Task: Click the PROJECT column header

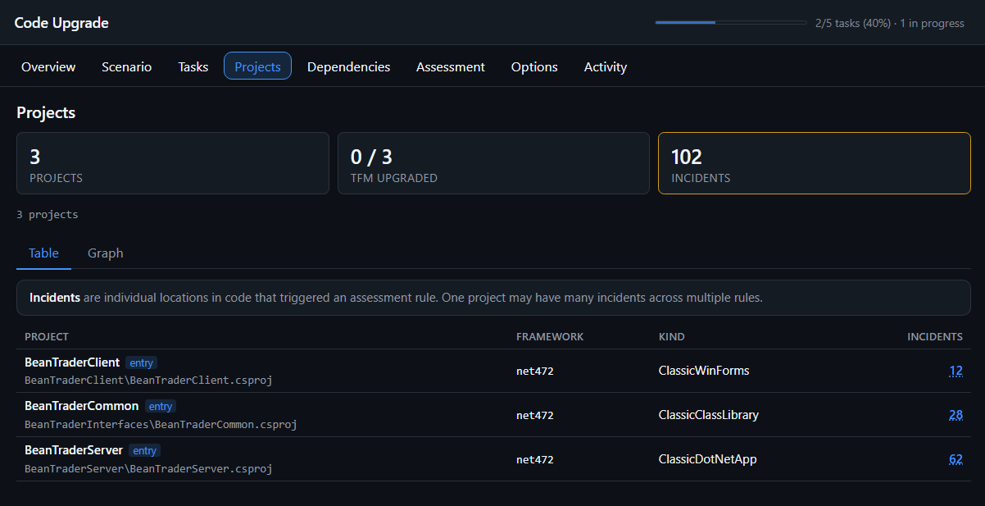Action: point(47,337)
